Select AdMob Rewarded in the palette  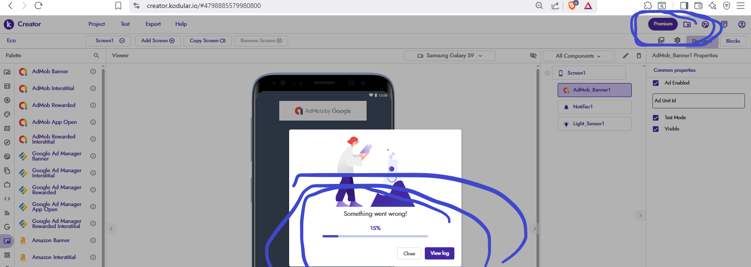tap(54, 105)
